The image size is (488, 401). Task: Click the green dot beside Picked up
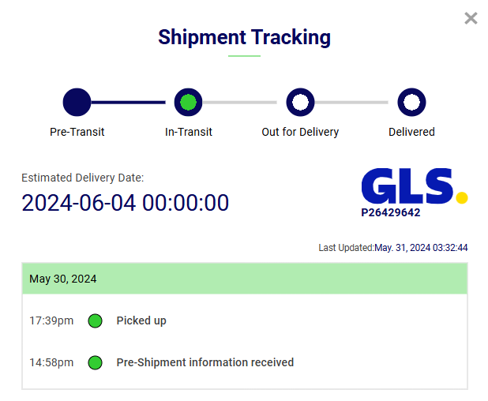tap(95, 320)
